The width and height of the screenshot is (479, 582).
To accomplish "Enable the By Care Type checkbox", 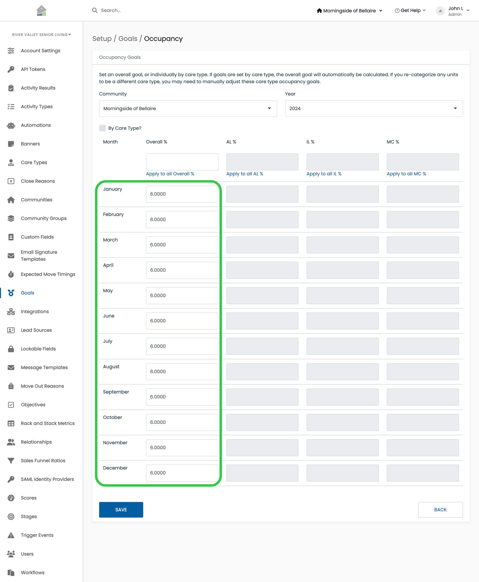I will coord(102,128).
